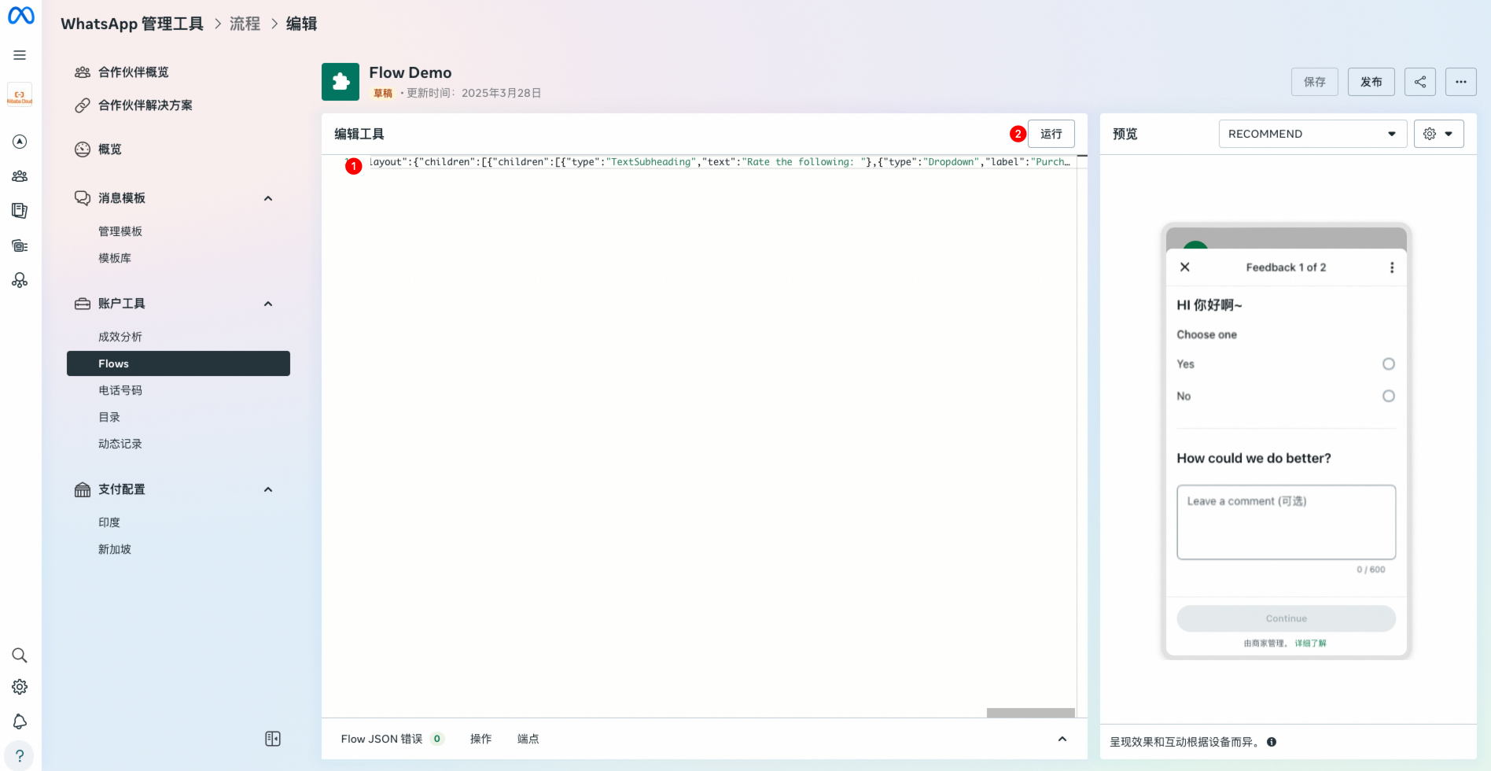Collapse sidebar with the panel toggle icon
The image size is (1491, 771).
point(273,739)
